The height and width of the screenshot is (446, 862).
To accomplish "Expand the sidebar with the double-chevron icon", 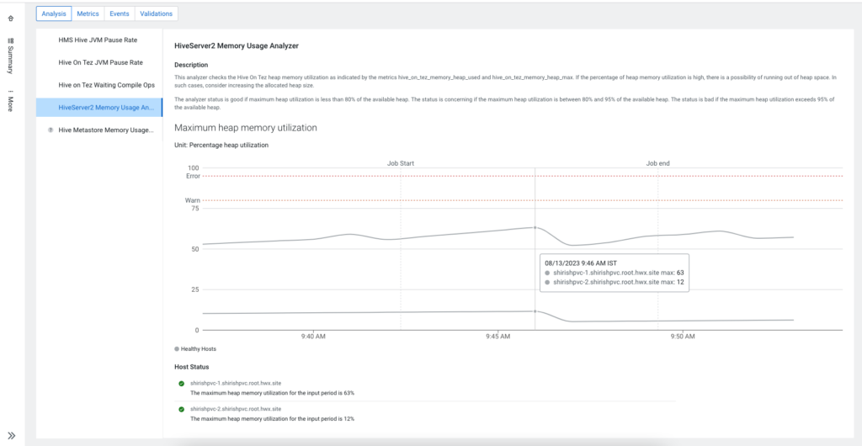I will pyautogui.click(x=12, y=435).
